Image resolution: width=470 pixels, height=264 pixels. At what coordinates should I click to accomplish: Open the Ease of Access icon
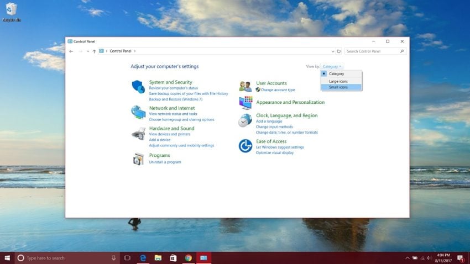point(245,146)
